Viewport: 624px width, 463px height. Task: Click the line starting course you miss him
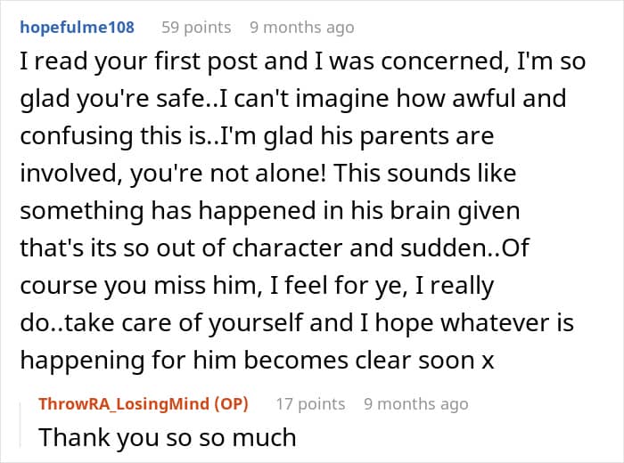(257, 285)
